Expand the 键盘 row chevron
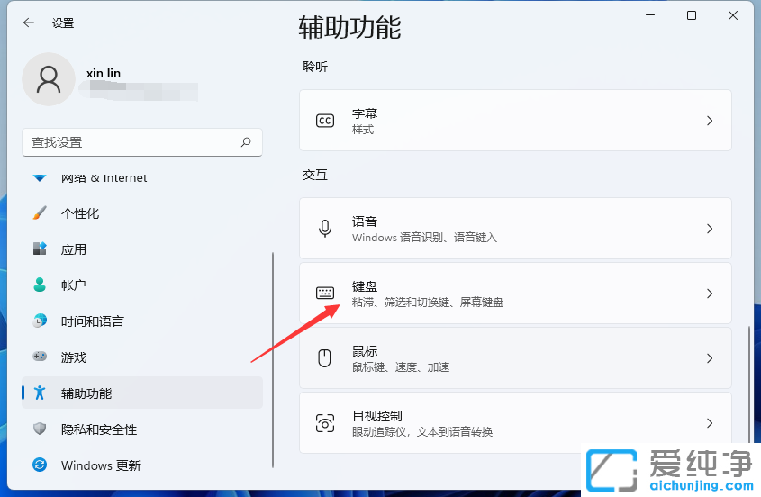 (710, 294)
